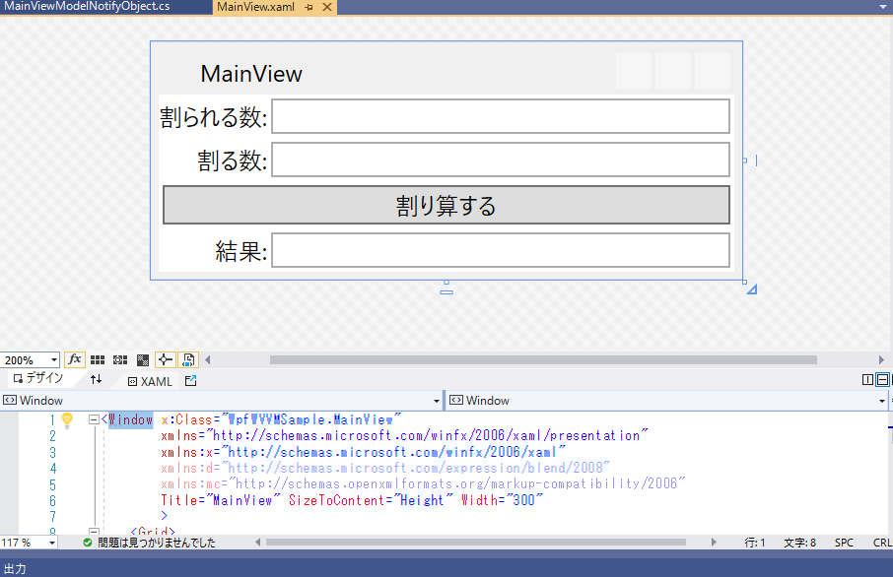This screenshot has width=893, height=577.
Task: Switch to the XAML pane tab
Action: coord(150,381)
